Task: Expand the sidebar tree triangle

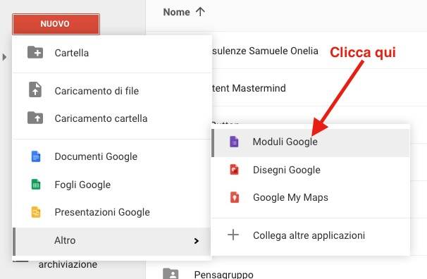Action: click(4, 57)
